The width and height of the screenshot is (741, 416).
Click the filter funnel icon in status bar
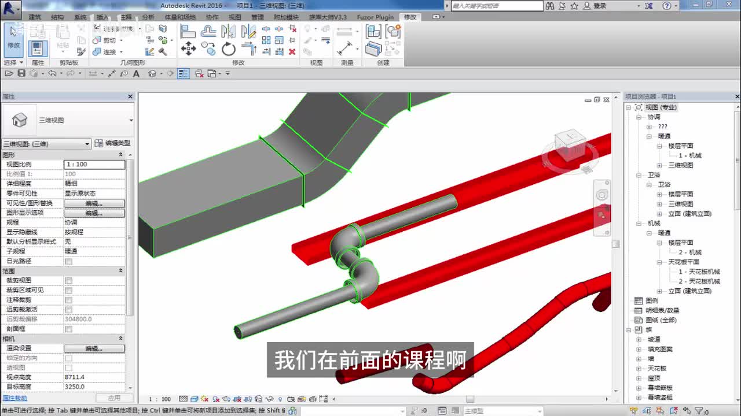(x=699, y=411)
